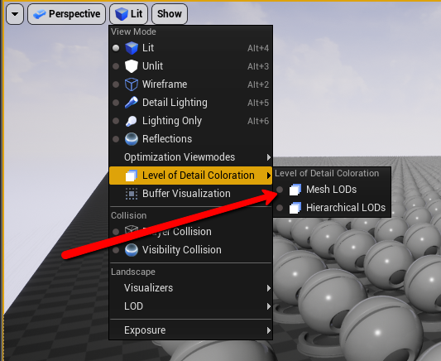Click the Show button

[170, 14]
